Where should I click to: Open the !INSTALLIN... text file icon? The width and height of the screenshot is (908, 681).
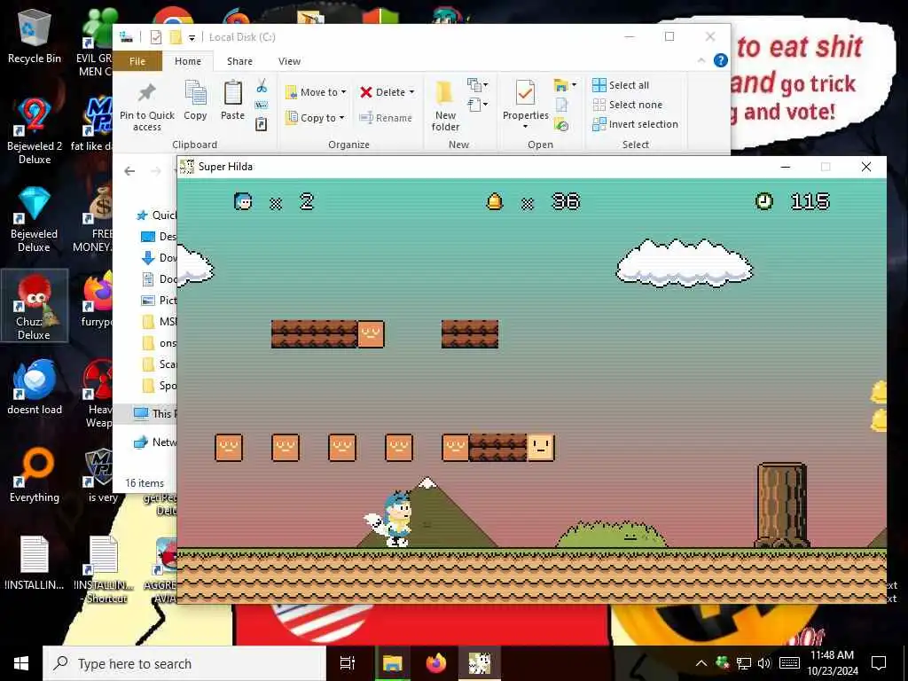35,563
